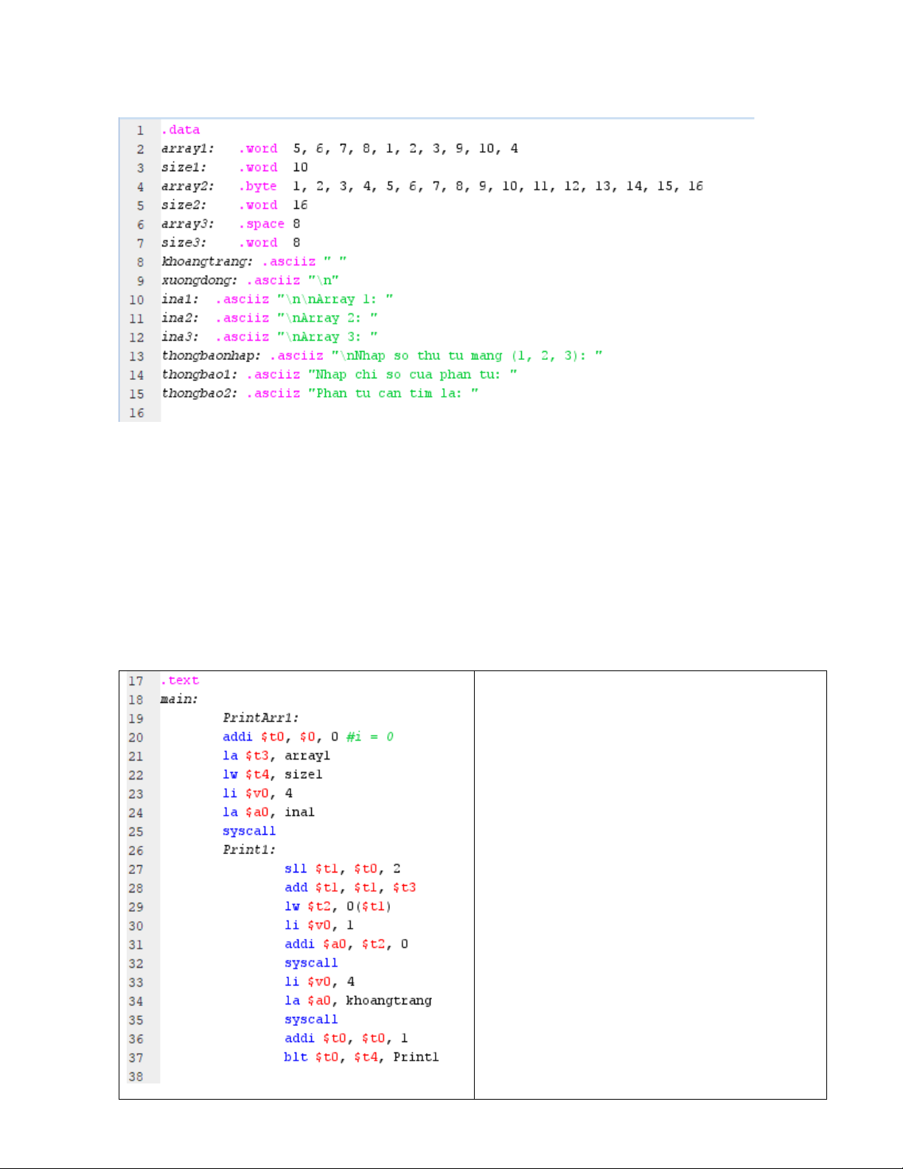Click the "Nhap chi so cua phan tu" string
This screenshot has width=903, height=1169.
[412, 375]
